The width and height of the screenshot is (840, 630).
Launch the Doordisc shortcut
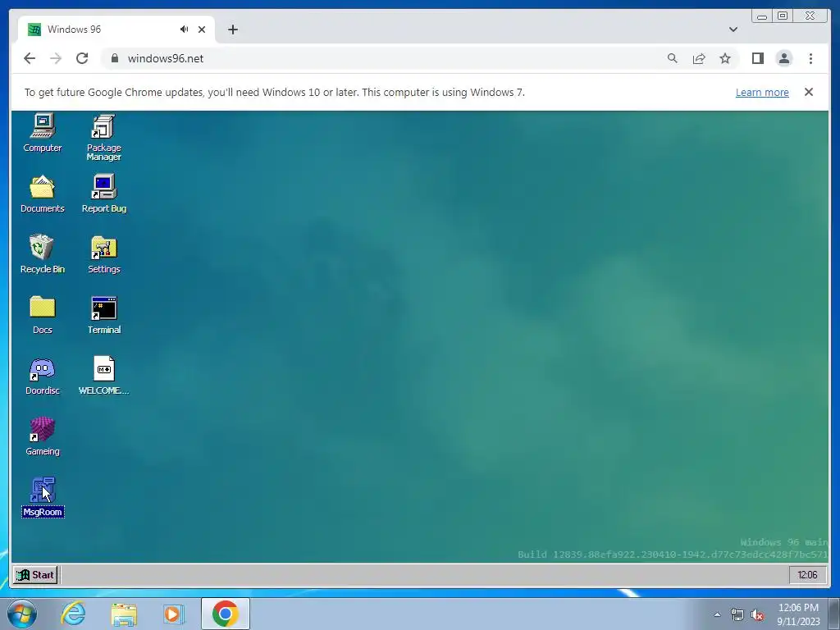43,376
